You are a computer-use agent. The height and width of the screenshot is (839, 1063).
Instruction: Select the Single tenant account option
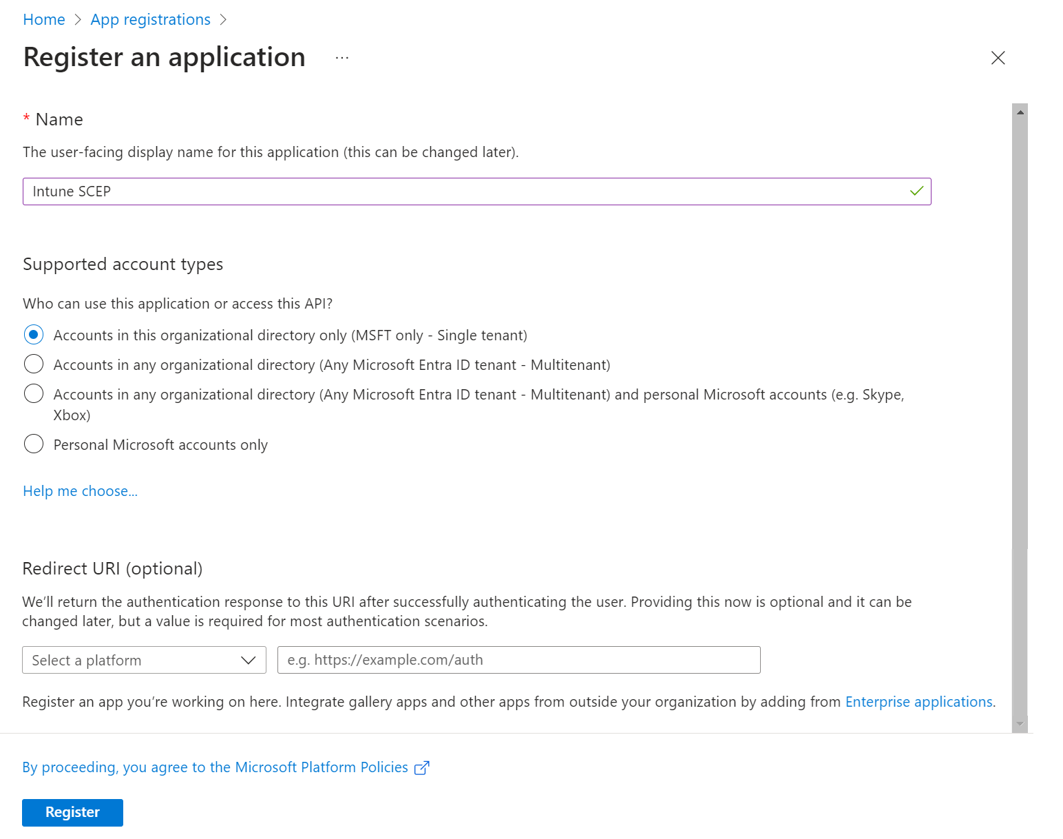34,335
